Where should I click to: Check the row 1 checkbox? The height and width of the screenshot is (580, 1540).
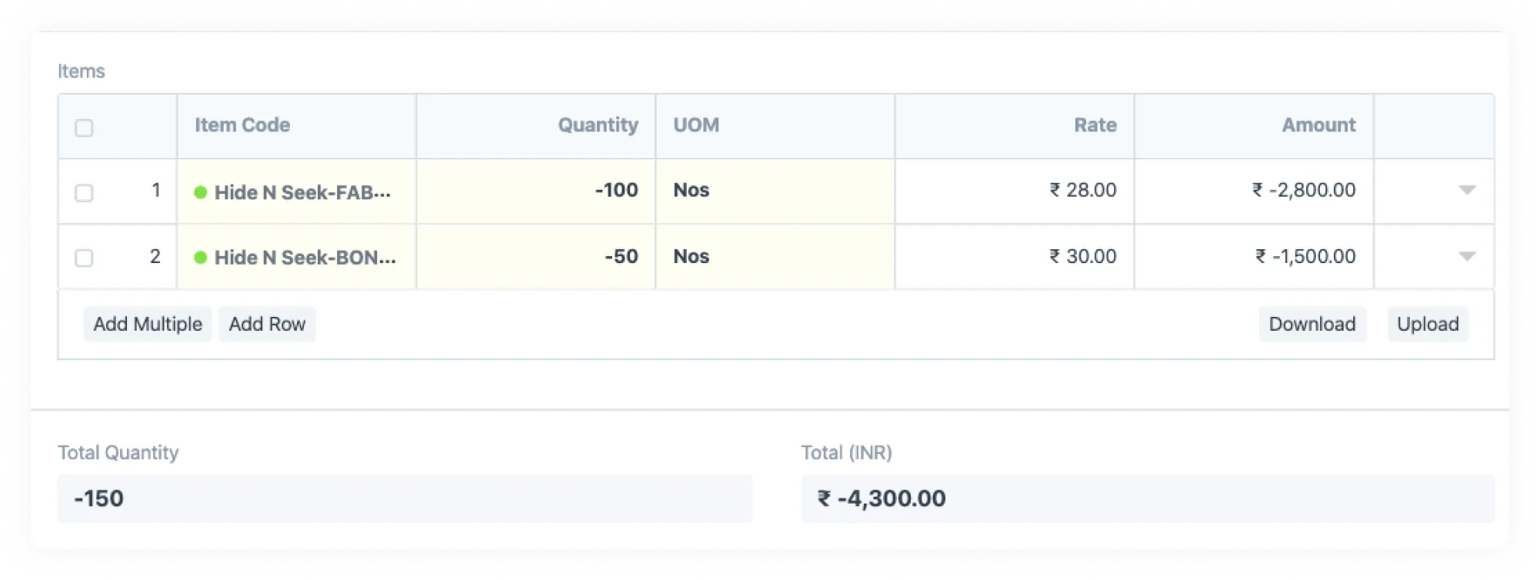[84, 192]
